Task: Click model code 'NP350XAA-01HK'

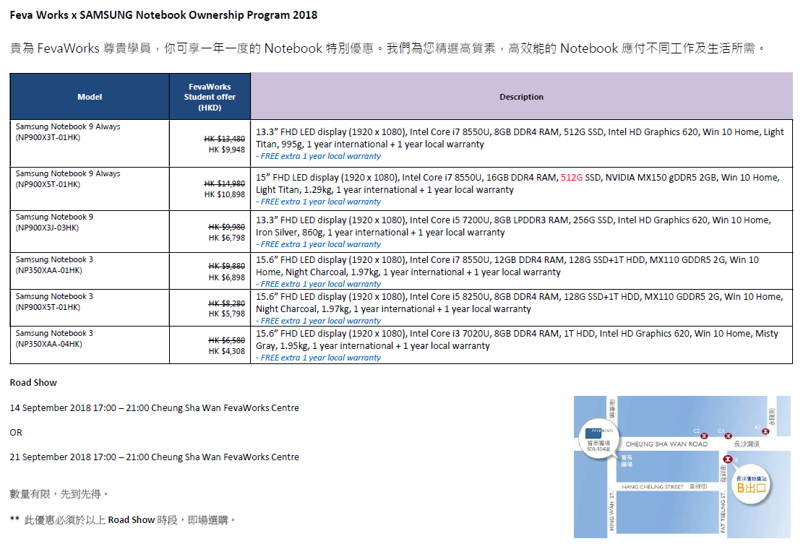Action: point(48,270)
